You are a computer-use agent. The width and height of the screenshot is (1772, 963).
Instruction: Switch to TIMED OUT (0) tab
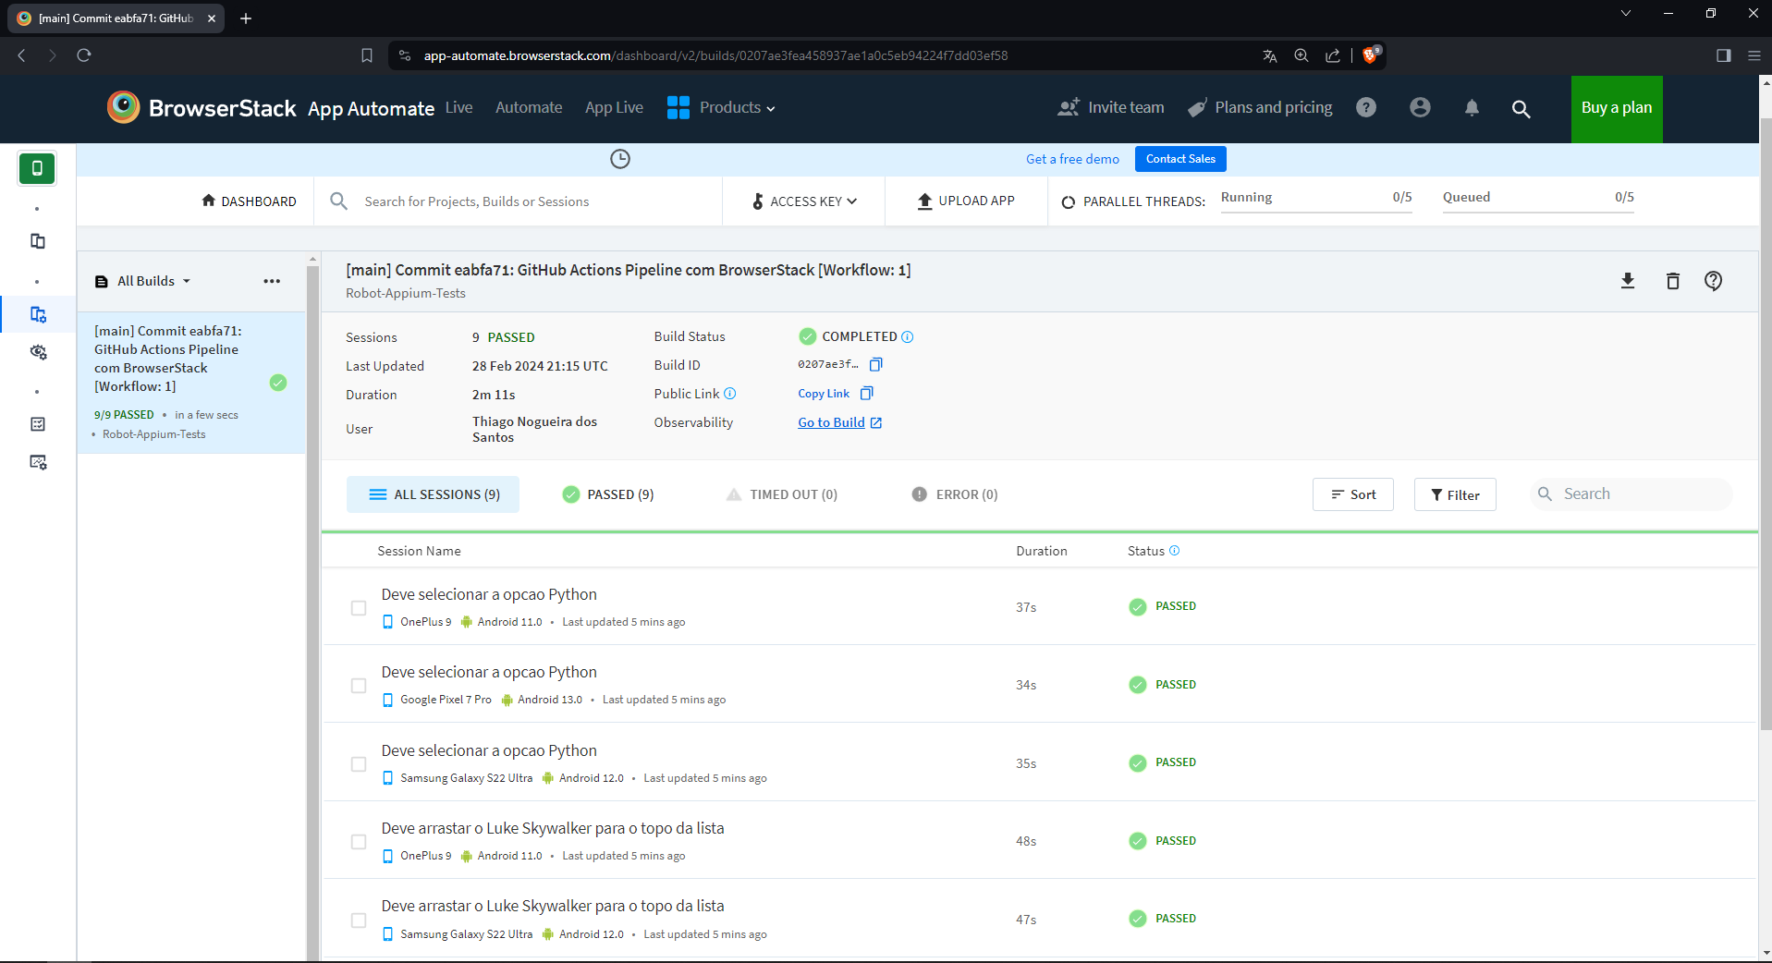point(782,494)
